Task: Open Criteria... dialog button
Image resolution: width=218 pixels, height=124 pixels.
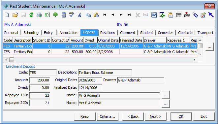Action: [108, 116]
